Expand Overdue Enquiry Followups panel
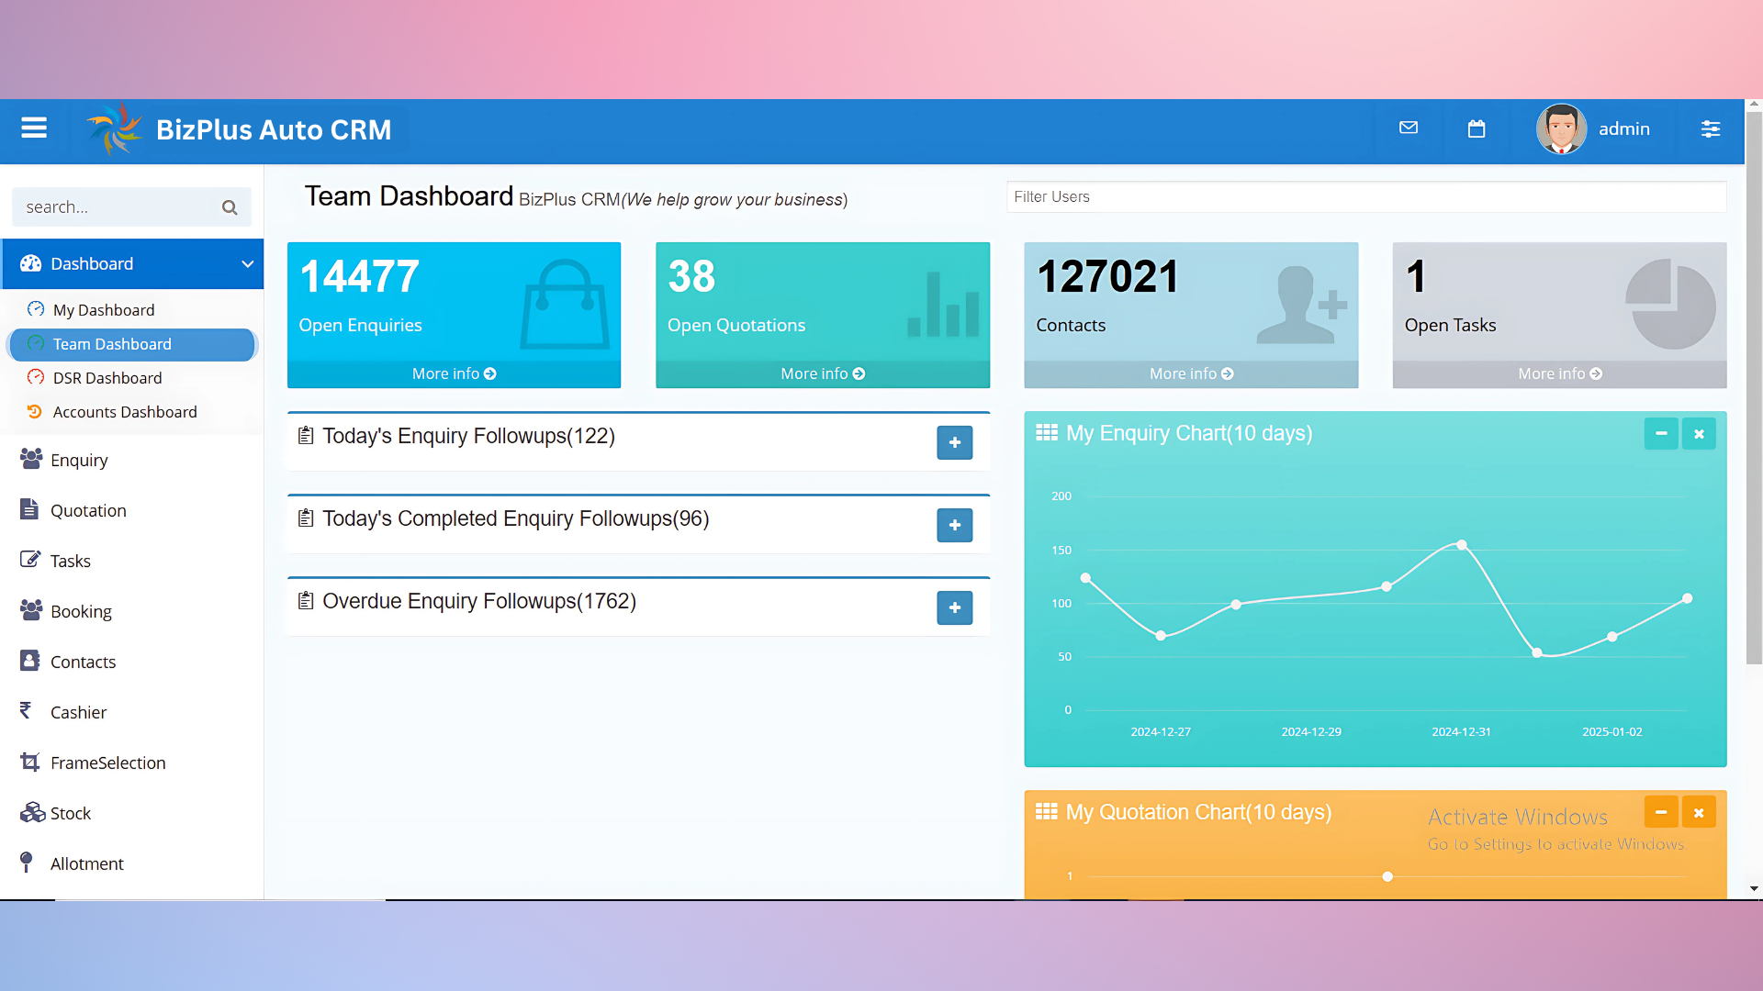The height and width of the screenshot is (991, 1763). click(x=955, y=607)
